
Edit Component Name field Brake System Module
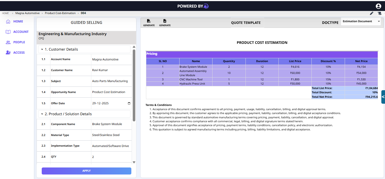111,124
